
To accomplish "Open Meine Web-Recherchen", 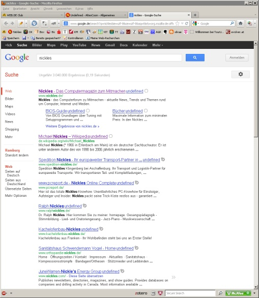I will tap(103, 38).
